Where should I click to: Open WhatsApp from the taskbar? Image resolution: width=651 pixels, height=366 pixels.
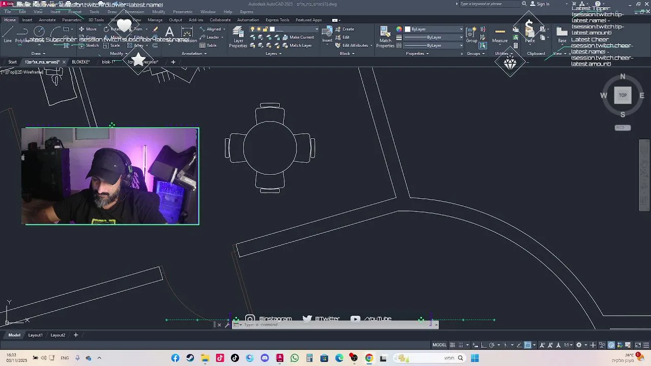click(x=294, y=358)
